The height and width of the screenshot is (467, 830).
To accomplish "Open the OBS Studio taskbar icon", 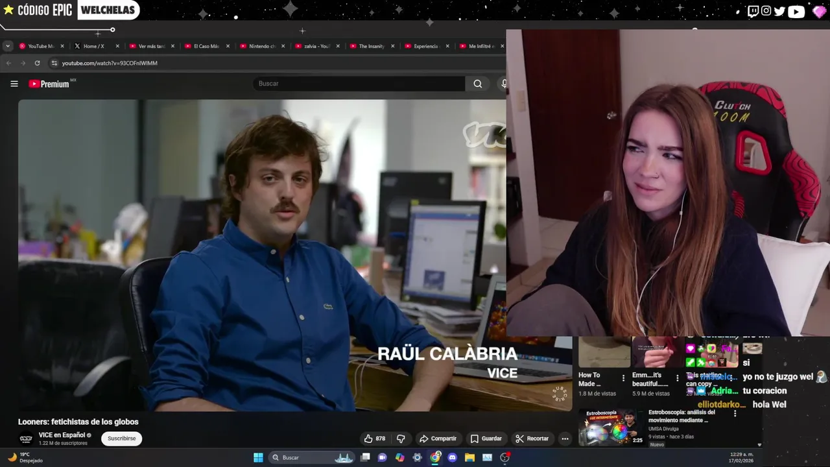I will click(504, 457).
